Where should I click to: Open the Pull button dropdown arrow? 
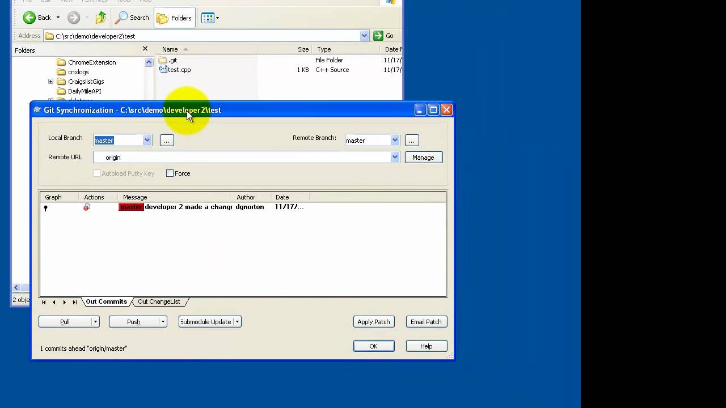point(95,322)
